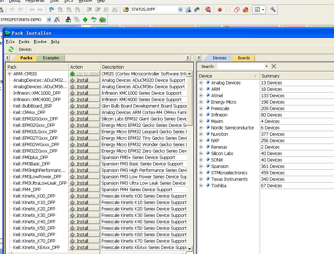The height and width of the screenshot is (254, 334).
Task: Click the green refresh icon in Pack Installer
Action: pos(11,49)
